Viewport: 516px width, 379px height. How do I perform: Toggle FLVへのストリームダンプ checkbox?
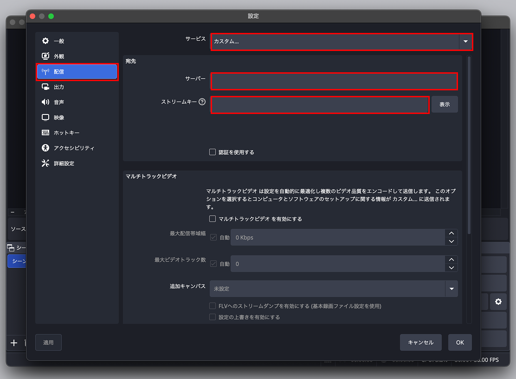(x=213, y=306)
